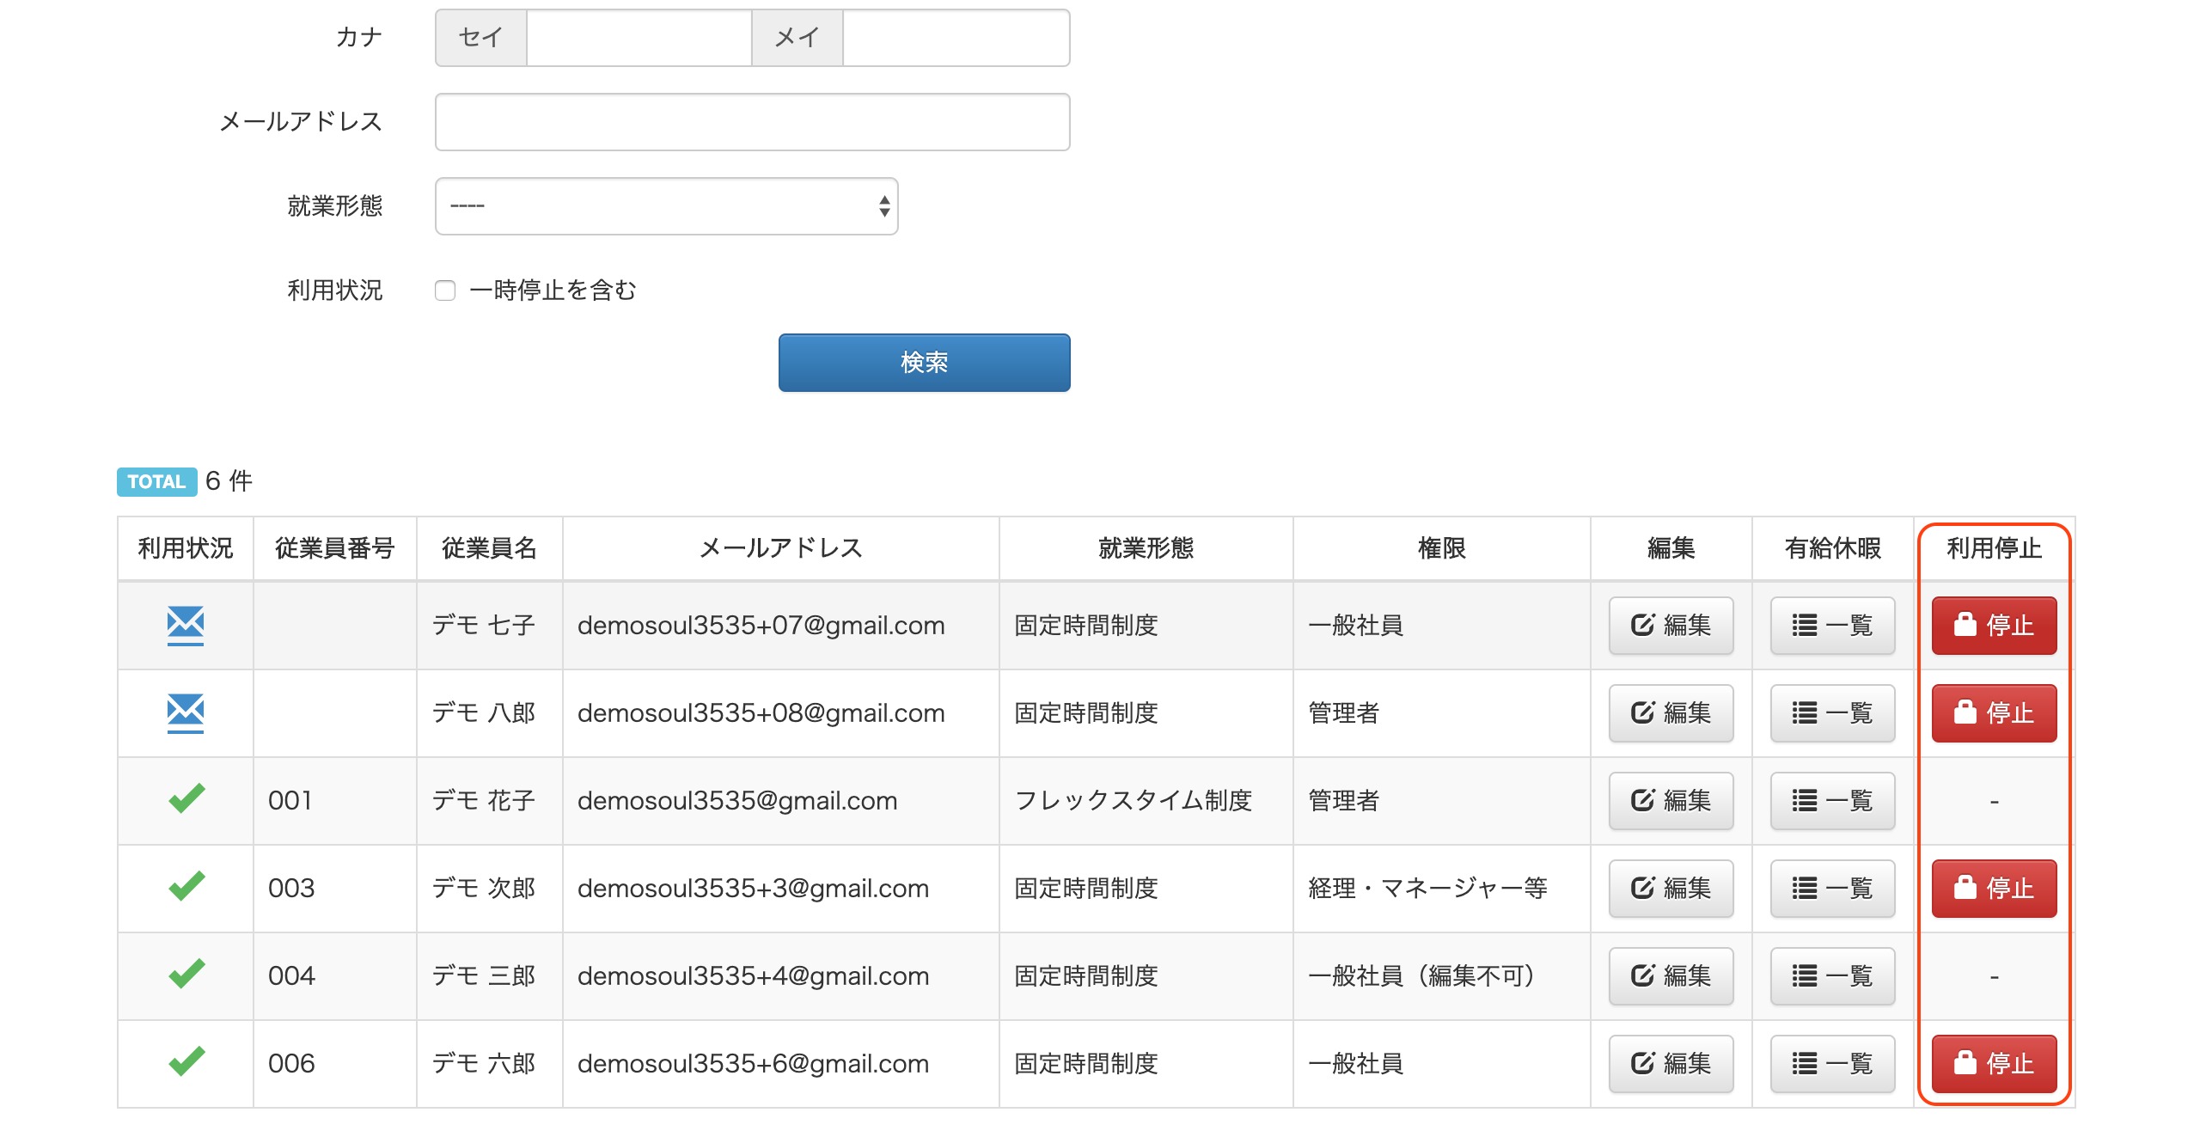
Task: Click green checkmark for employee 001
Action: [x=186, y=799]
